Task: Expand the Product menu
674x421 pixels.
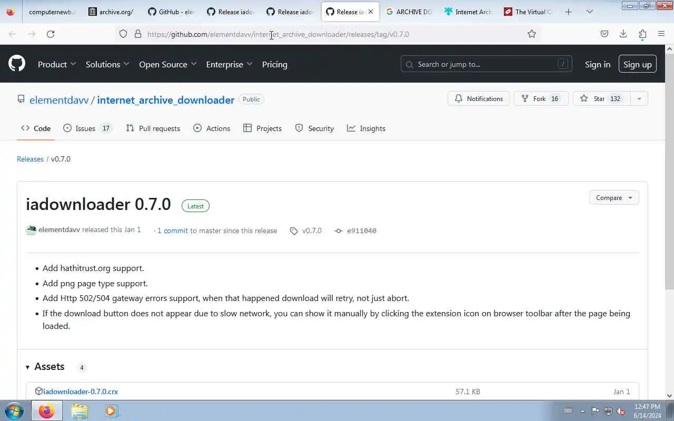Action: pos(57,64)
